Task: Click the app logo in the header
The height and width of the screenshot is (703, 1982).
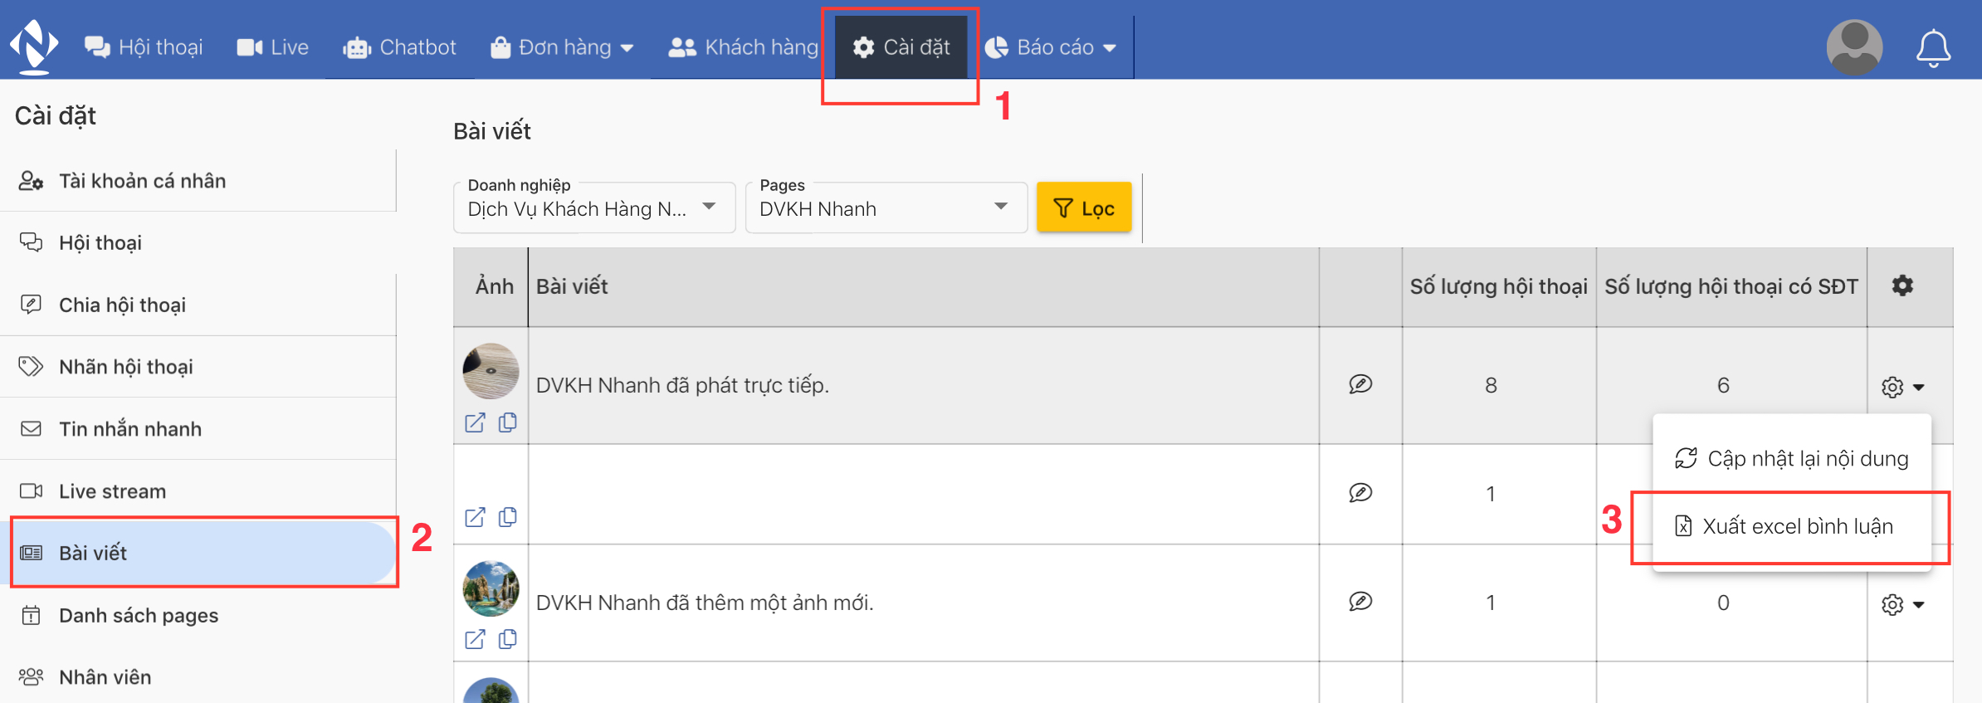Action: point(33,46)
